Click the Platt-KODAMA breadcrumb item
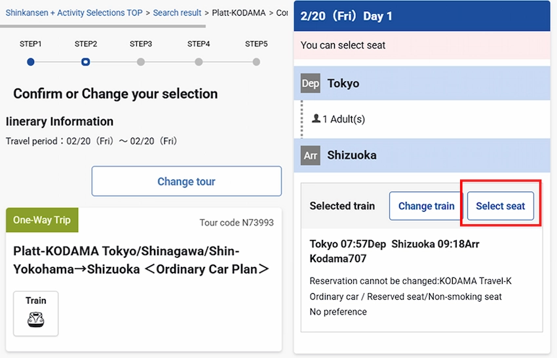This screenshot has width=557, height=358. [239, 12]
